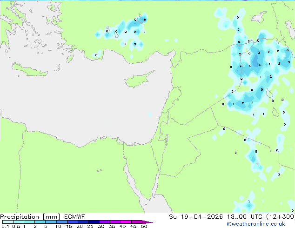295x228 pixels.
Task: Pick the 15–20 mm legend swatch
Action: tap(72, 222)
